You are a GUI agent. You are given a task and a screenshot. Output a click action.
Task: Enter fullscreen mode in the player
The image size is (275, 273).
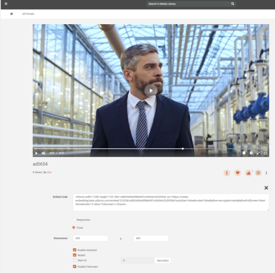(265, 153)
